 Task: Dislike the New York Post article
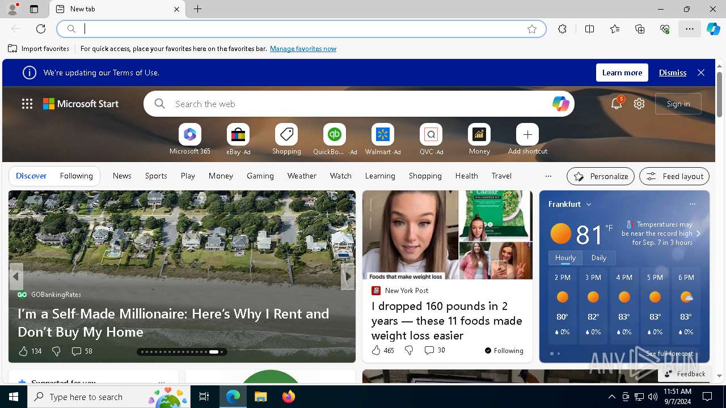click(409, 350)
